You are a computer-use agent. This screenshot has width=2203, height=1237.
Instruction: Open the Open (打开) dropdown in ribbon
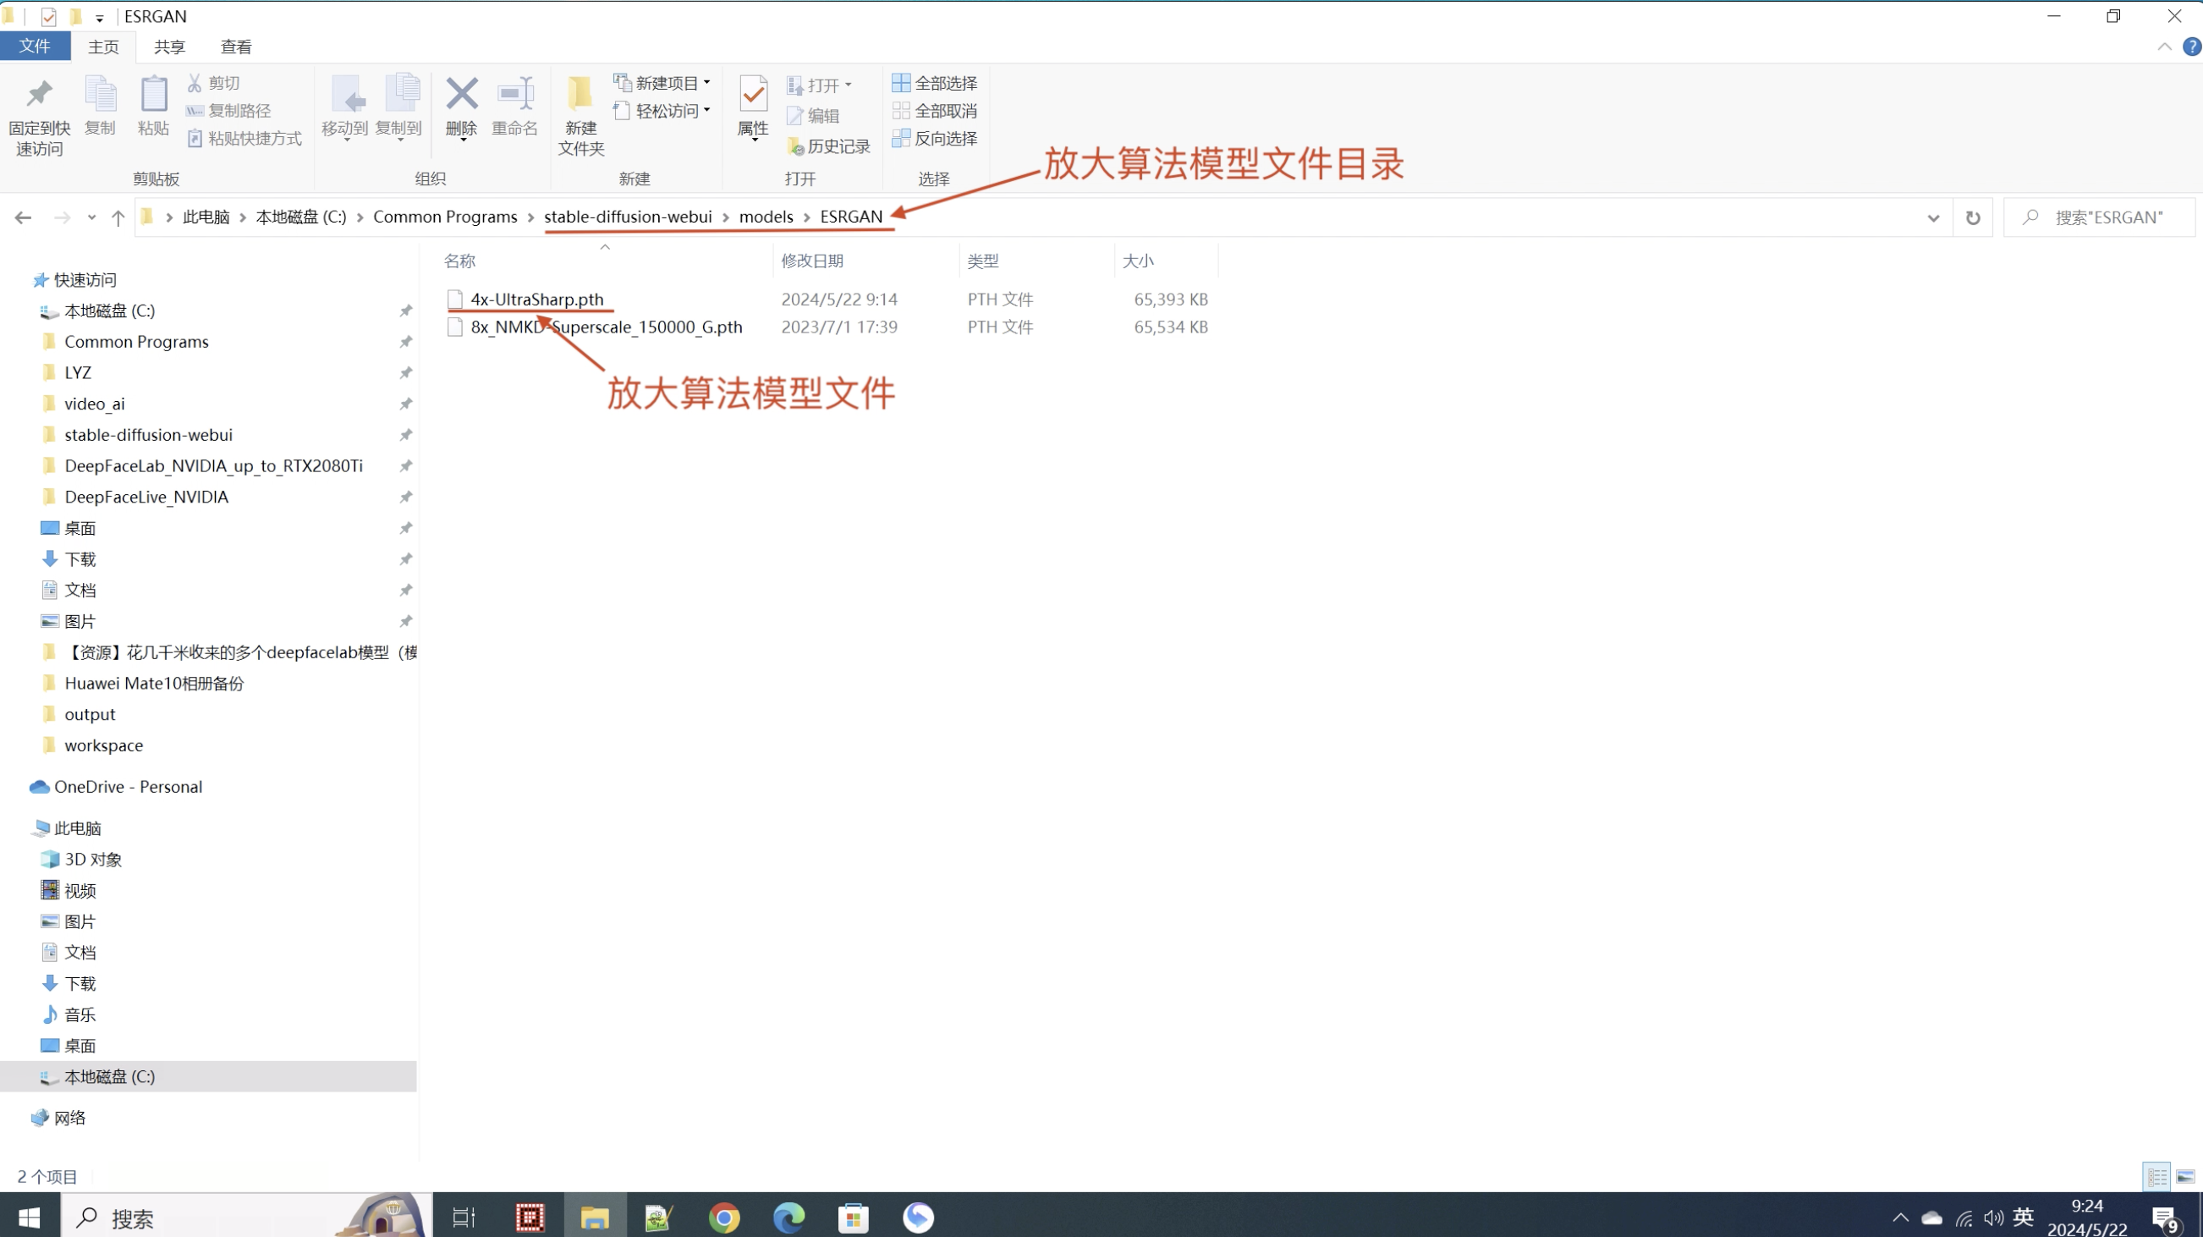(x=819, y=85)
